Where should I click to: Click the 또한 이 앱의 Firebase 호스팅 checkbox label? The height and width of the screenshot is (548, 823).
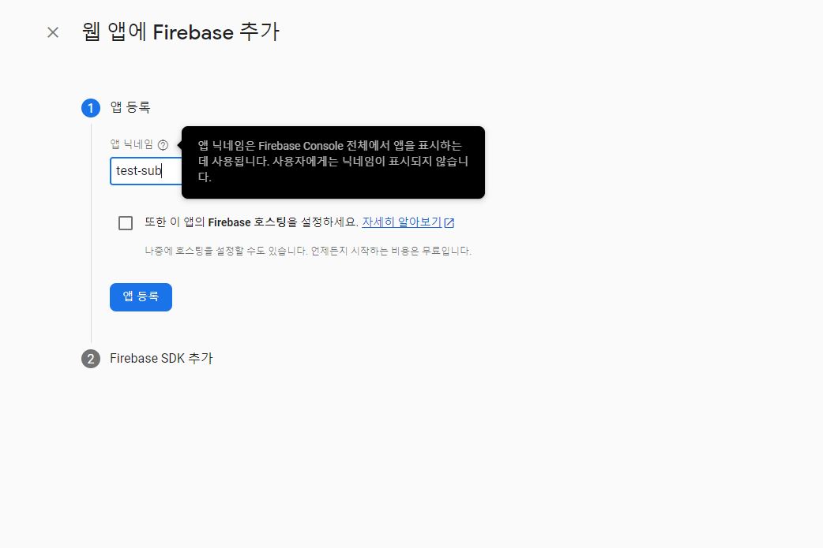click(251, 222)
